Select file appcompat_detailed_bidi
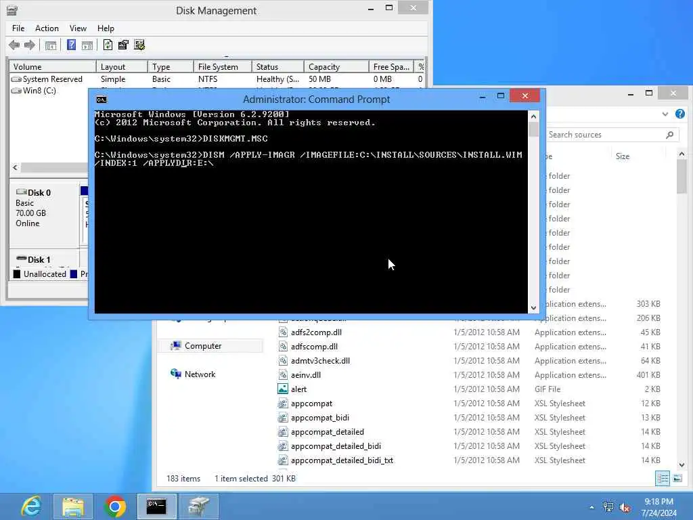This screenshot has height=520, width=693. (336, 446)
